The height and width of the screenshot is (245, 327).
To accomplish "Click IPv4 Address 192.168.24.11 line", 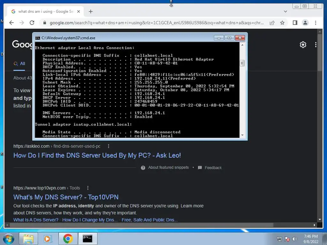I will (119, 78).
